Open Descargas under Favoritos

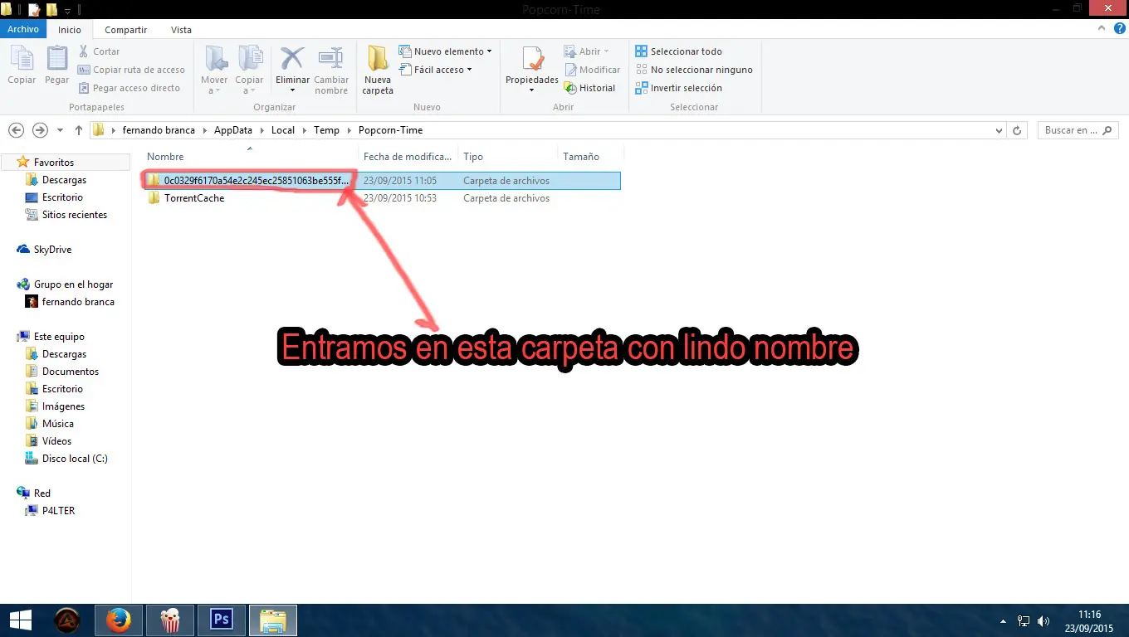pos(64,180)
